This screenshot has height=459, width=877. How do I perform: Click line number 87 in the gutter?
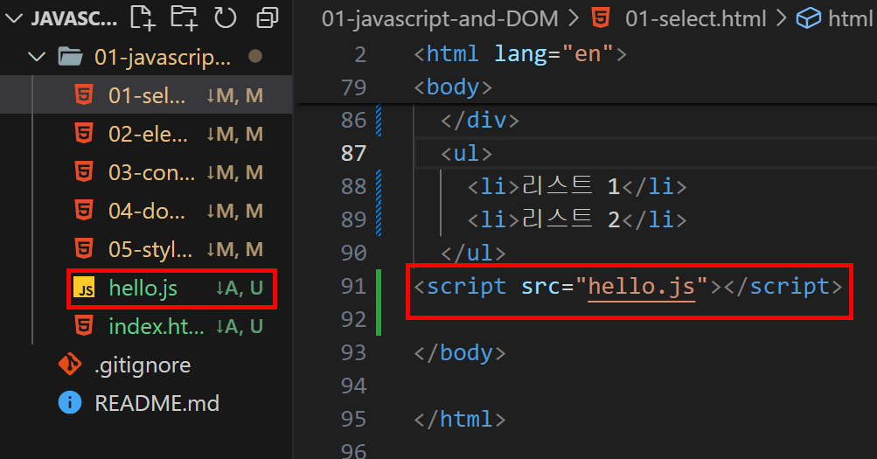(353, 153)
